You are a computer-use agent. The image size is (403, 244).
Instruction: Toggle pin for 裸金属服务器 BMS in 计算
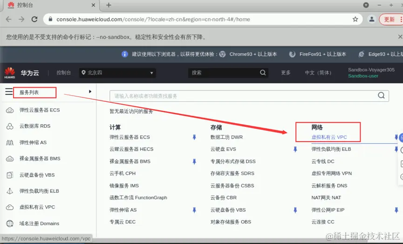(x=194, y=161)
